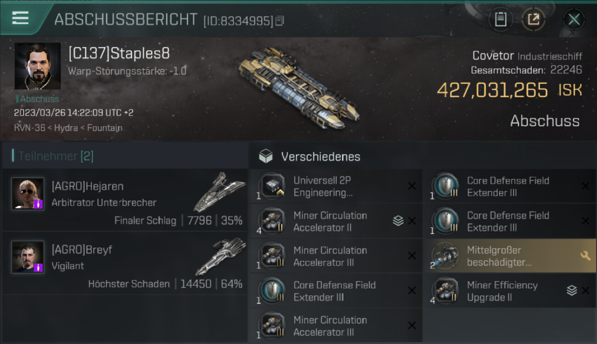Select participant [AGRO]Breyf Vigilant row
The width and height of the screenshot is (597, 344).
click(x=125, y=263)
